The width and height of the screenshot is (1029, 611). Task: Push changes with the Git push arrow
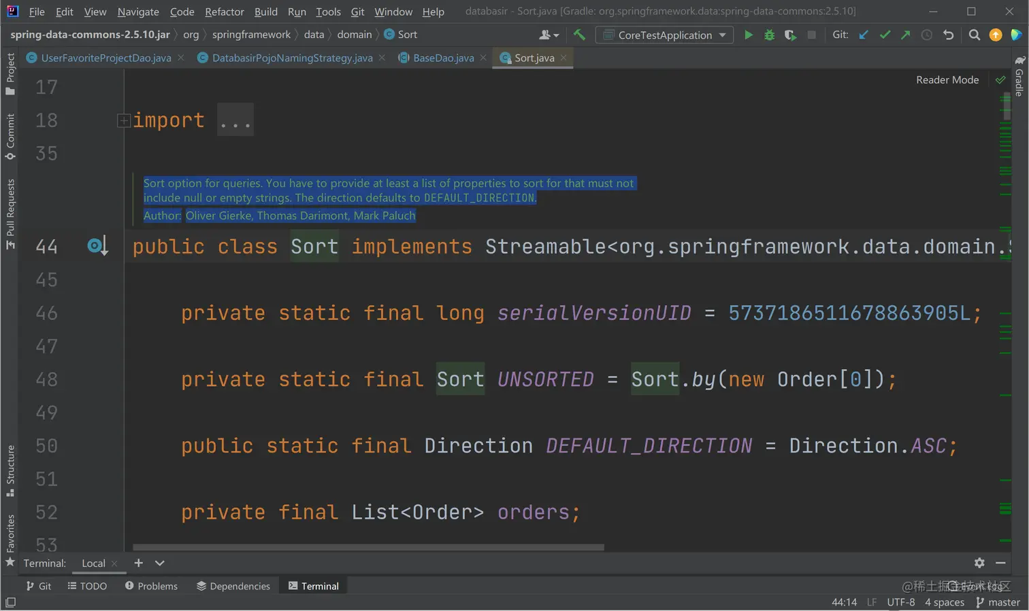[905, 35]
